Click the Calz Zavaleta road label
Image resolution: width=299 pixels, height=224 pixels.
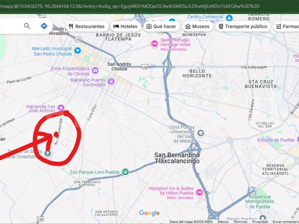(251, 110)
